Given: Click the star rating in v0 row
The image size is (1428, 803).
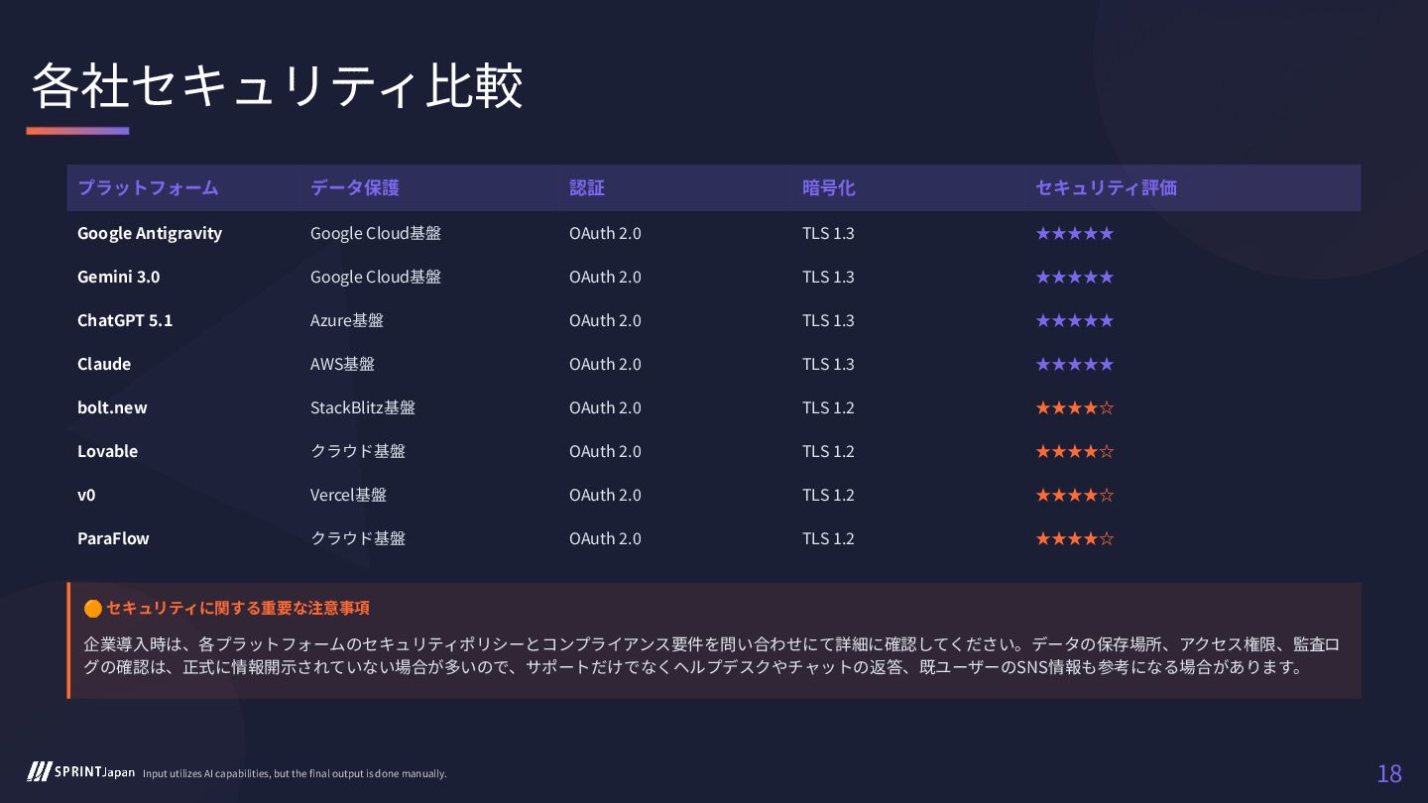Looking at the screenshot, I should pos(1075,495).
